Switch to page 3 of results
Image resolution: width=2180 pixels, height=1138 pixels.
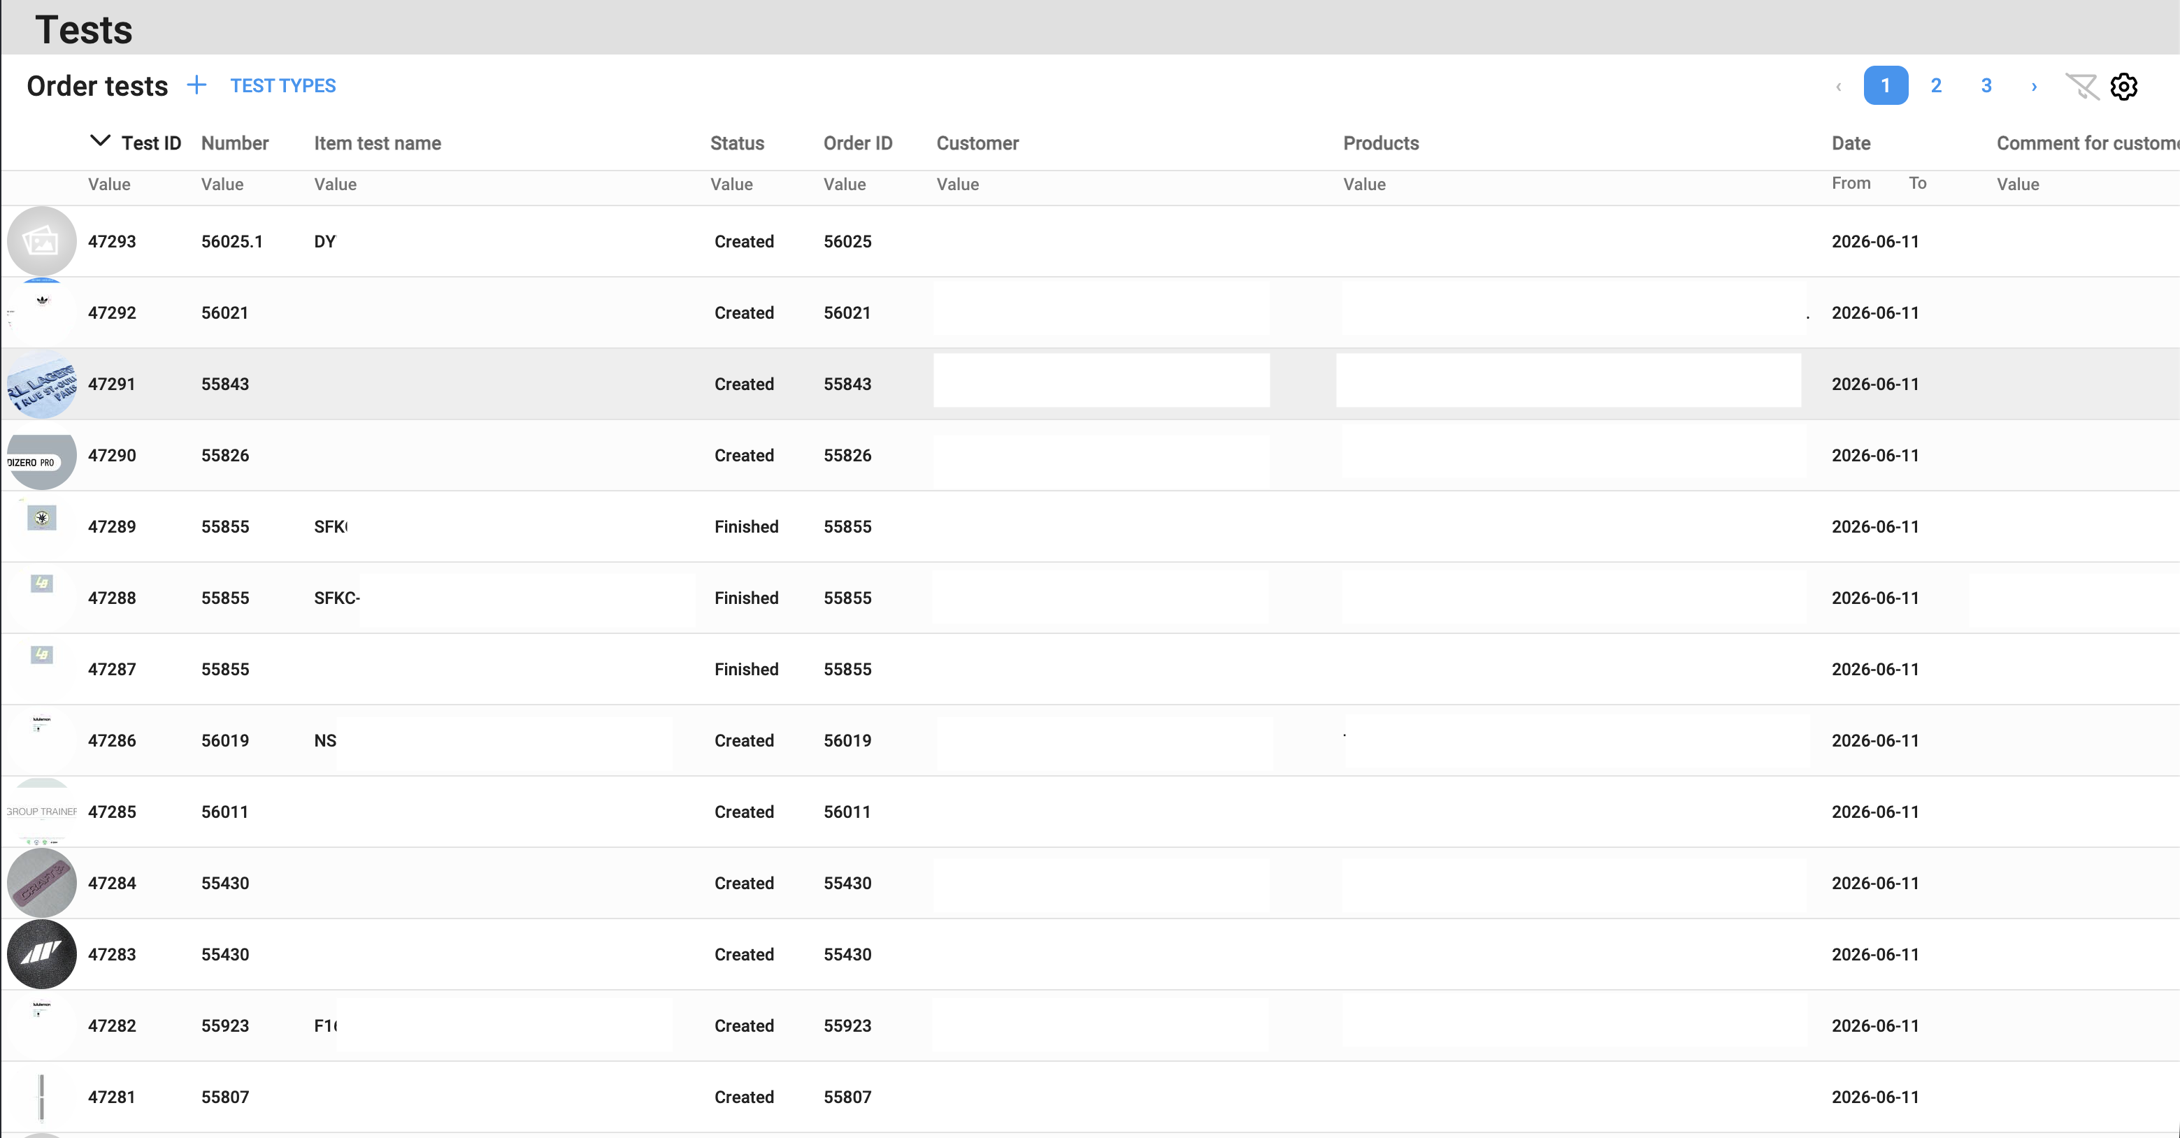[x=1986, y=85]
